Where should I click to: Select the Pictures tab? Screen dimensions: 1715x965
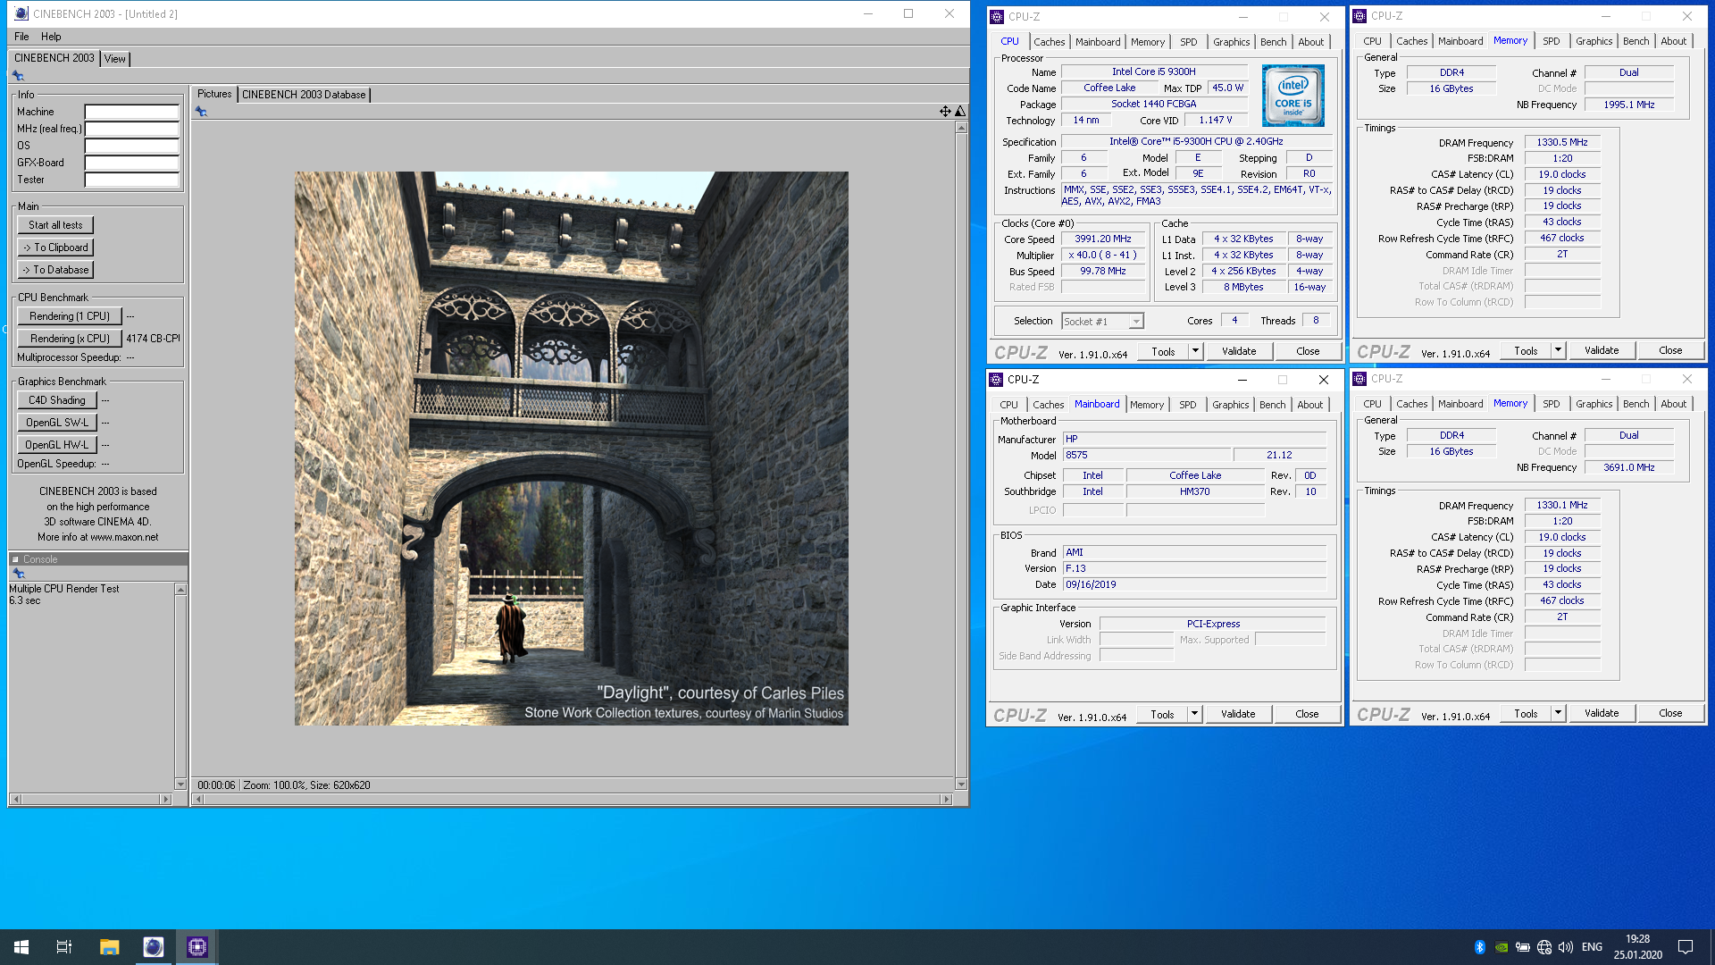214,94
